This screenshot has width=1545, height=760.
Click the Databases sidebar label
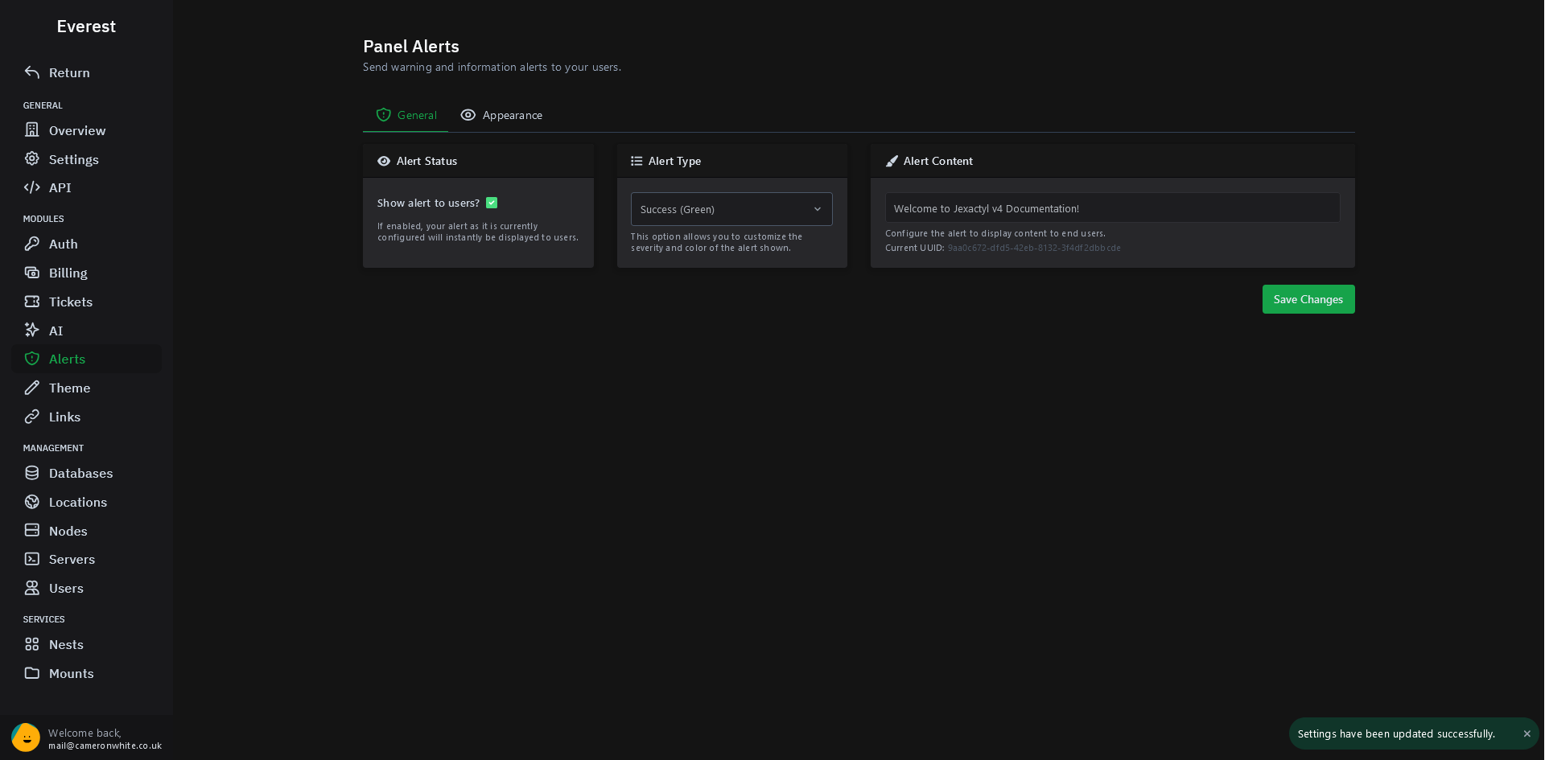[x=80, y=473]
